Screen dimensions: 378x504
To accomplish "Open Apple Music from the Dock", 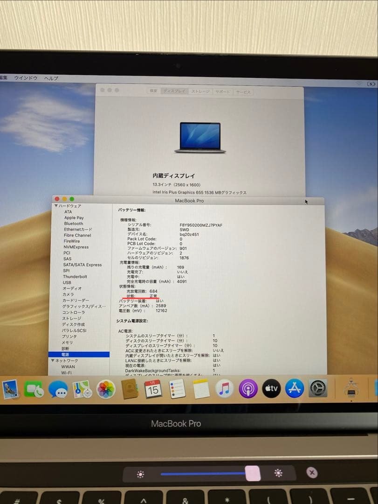I will [x=224, y=388].
